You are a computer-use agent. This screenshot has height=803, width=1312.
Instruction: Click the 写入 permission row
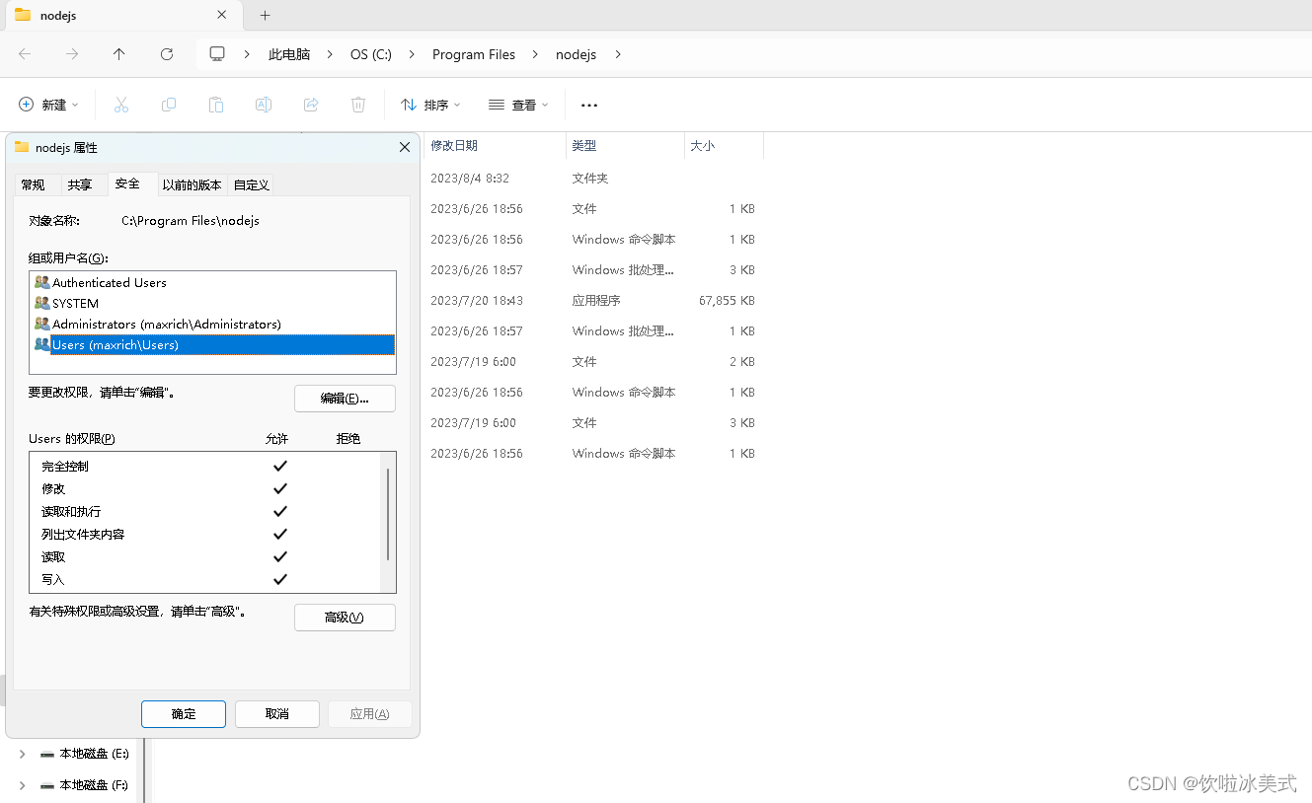point(205,579)
